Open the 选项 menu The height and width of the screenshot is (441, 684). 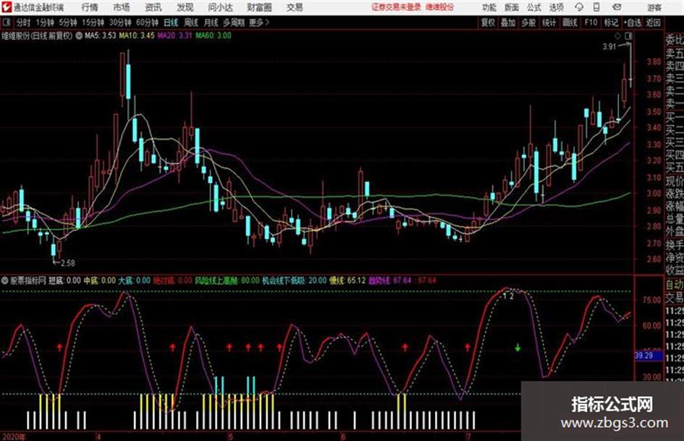coord(556,7)
